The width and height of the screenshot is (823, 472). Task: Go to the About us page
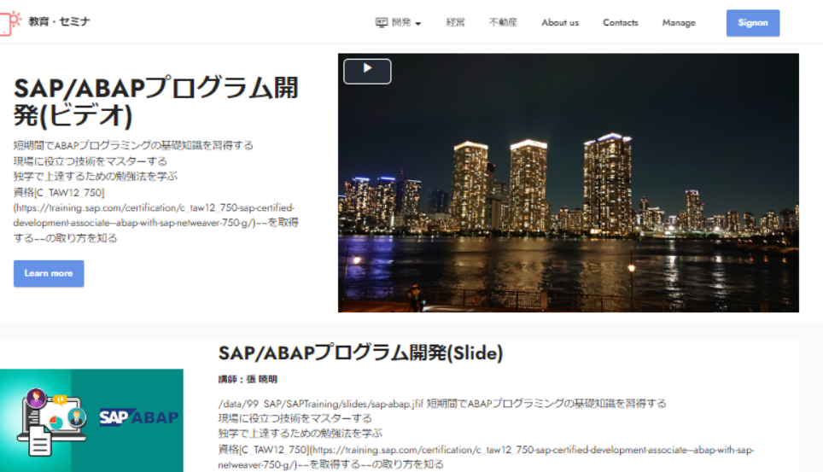click(x=559, y=23)
